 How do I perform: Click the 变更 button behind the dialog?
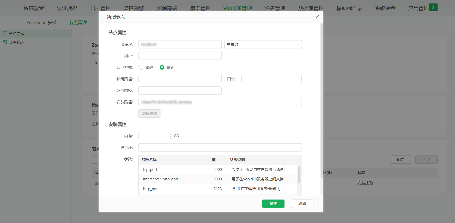click(426, 160)
